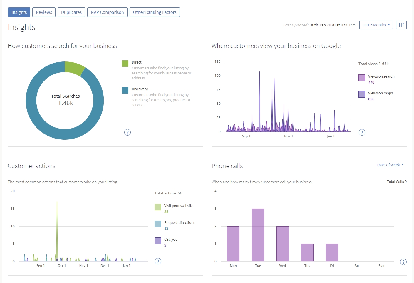Switch to the Reviews tab

click(44, 12)
